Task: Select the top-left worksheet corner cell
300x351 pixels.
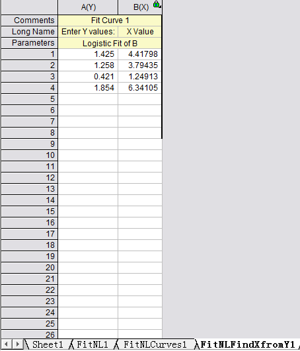Action: (x=30, y=7)
